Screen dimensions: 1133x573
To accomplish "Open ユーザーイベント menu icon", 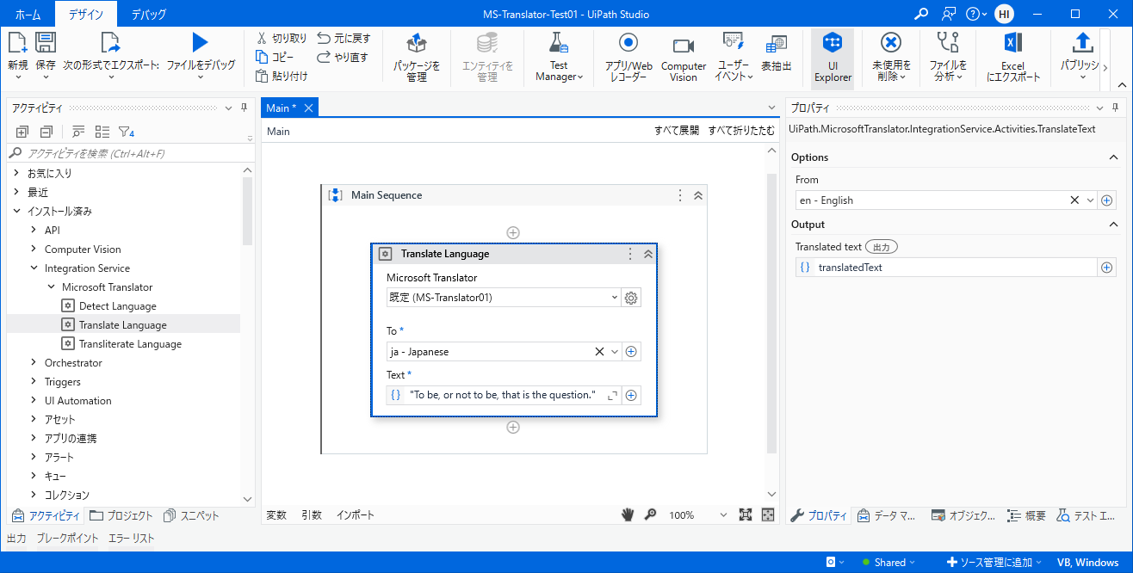I will tap(734, 42).
